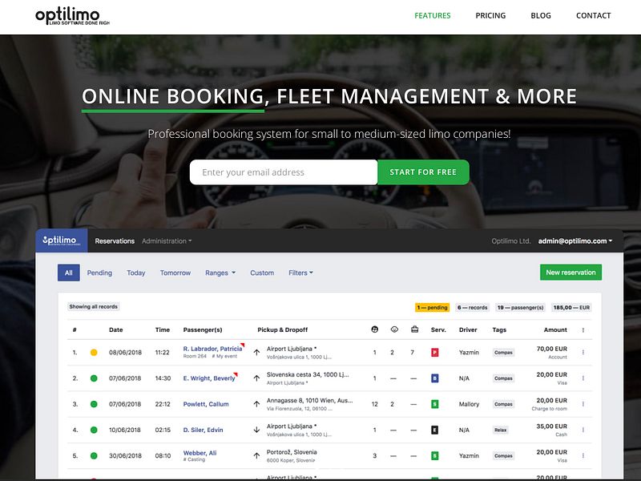Open the Features page
The image size is (641, 481).
click(432, 15)
